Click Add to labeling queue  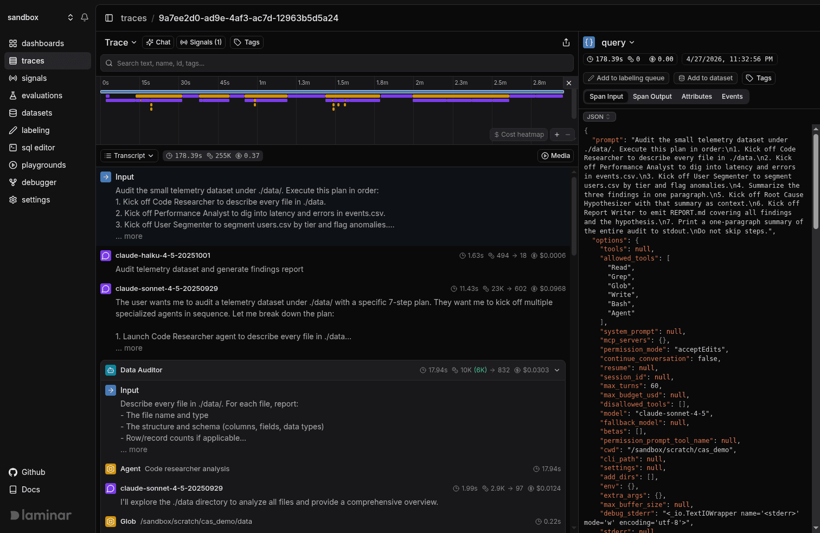click(x=626, y=78)
